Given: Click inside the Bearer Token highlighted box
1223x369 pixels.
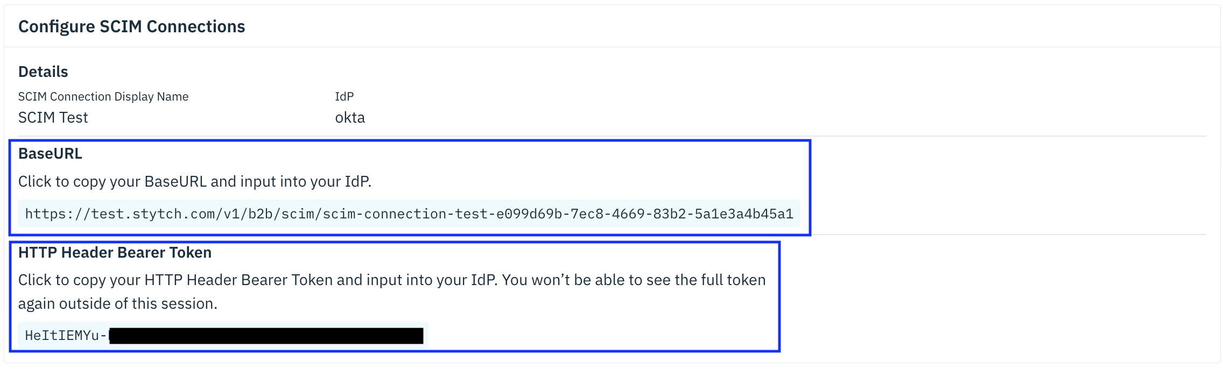Looking at the screenshot, I should [x=377, y=293].
